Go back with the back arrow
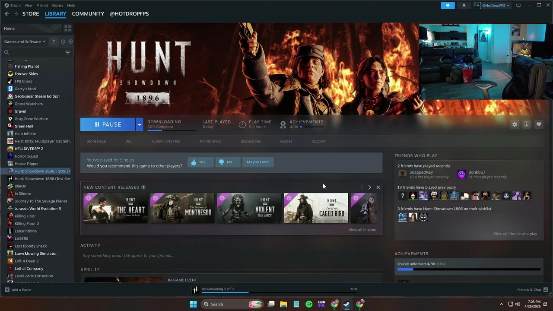This screenshot has width=553, height=311. [6, 14]
